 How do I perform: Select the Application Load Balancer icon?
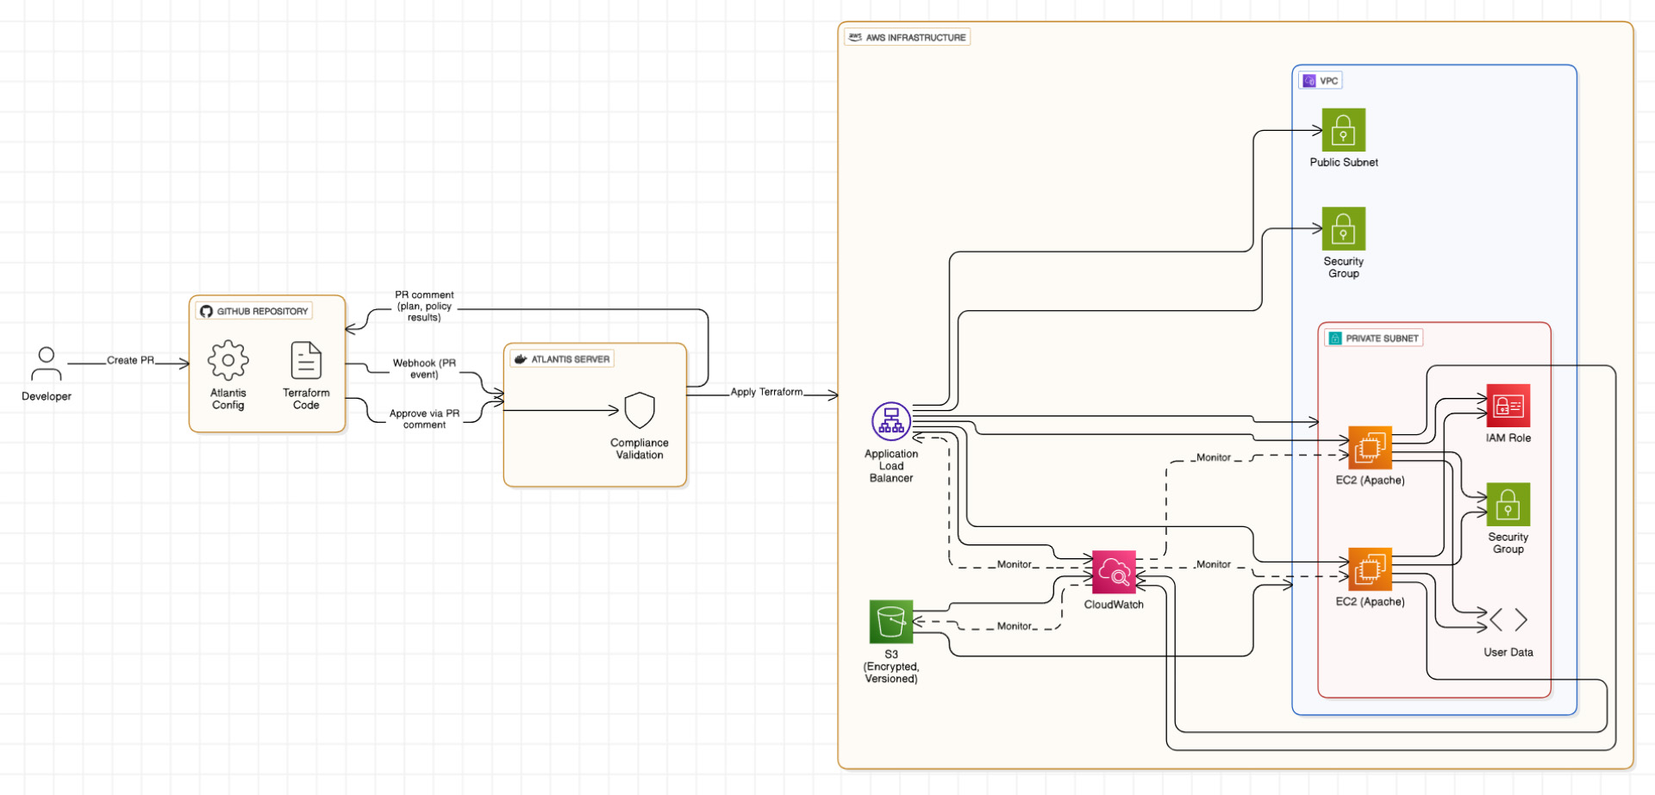pos(891,422)
